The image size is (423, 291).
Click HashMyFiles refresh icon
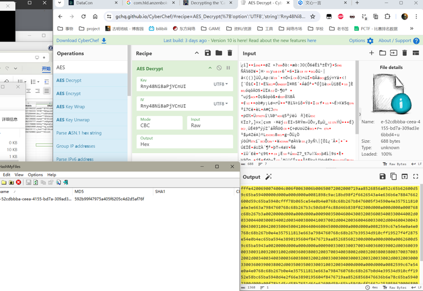coord(36,182)
